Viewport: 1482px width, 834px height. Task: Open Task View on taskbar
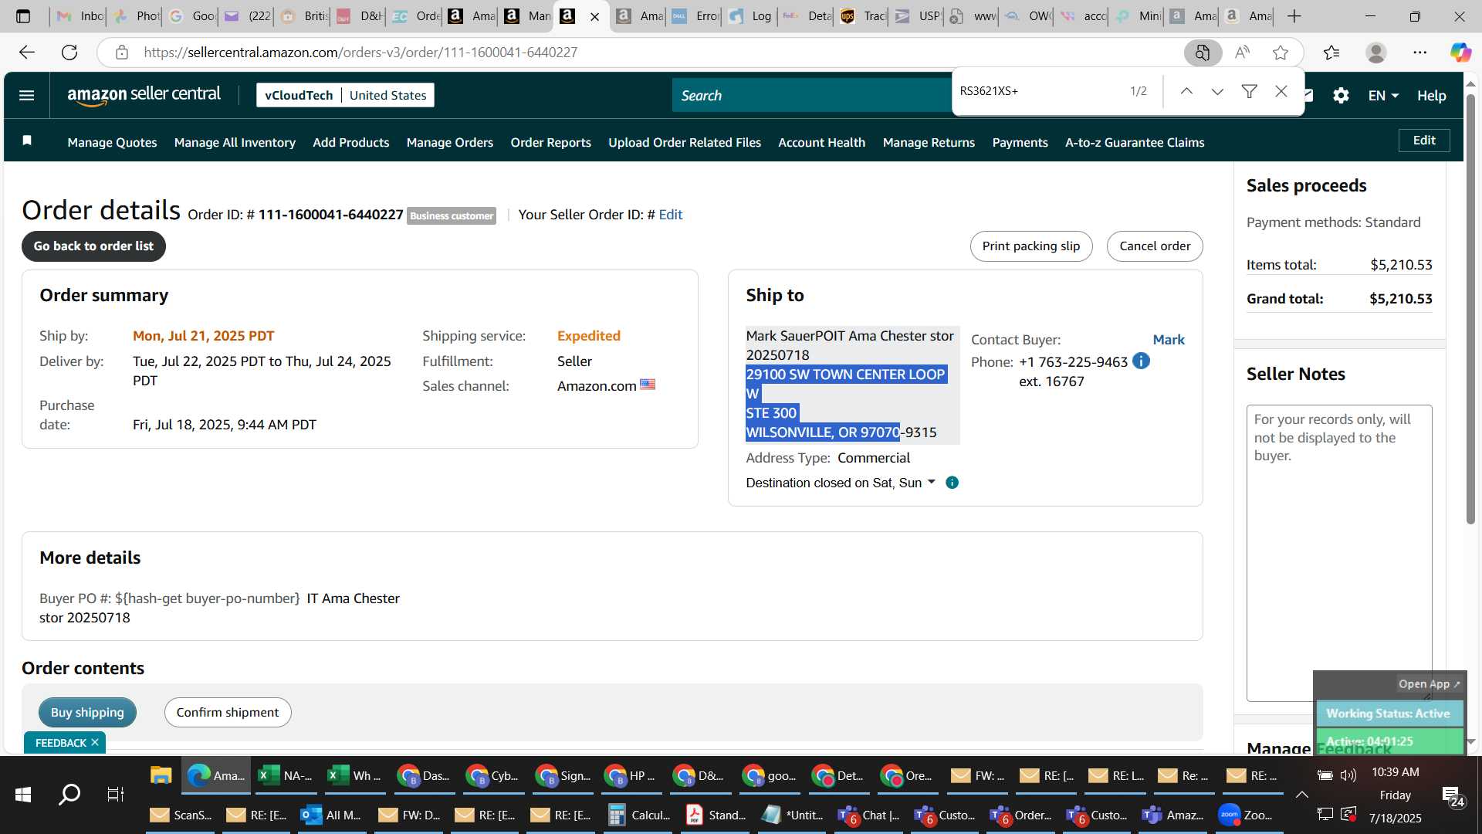(x=115, y=794)
